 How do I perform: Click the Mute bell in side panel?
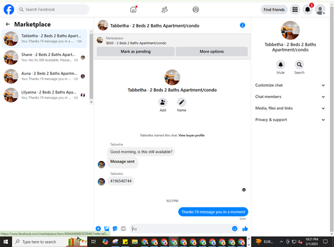(x=281, y=65)
